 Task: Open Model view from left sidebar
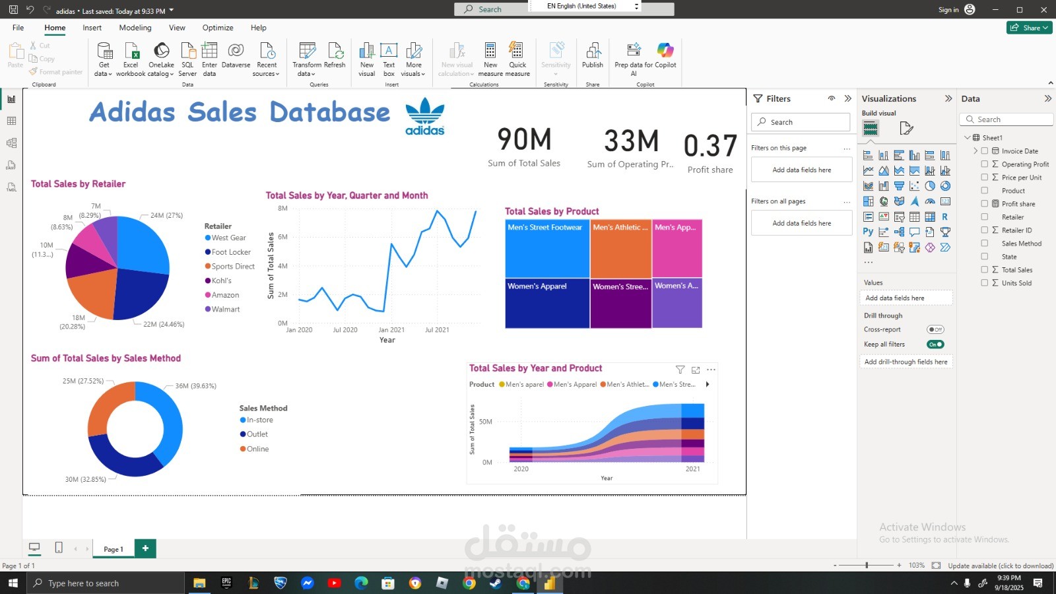point(11,143)
